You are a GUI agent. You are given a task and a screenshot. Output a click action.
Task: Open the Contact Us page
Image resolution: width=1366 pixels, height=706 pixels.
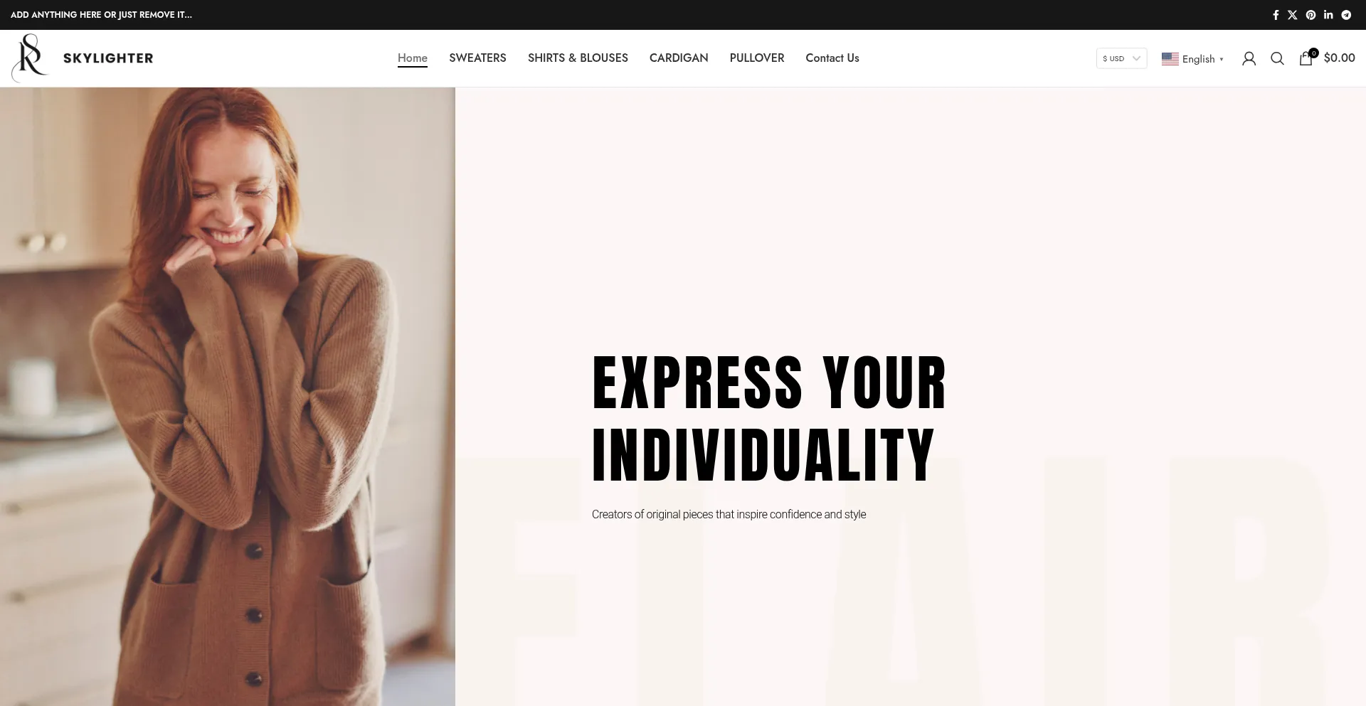[x=832, y=58]
